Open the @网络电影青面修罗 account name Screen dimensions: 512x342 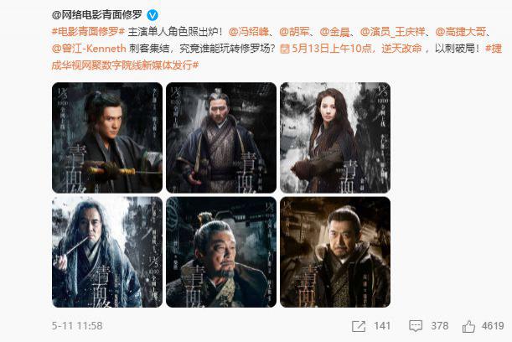(x=97, y=15)
